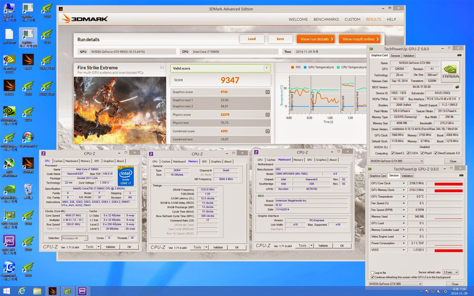Select the 3DMark desktop shortcut icon
The image size is (474, 296).
[x=28, y=165]
